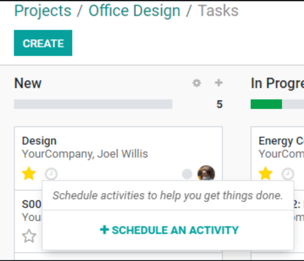The width and height of the screenshot is (304, 261).
Task: Add a task with the New column plus icon
Action: pyautogui.click(x=219, y=83)
